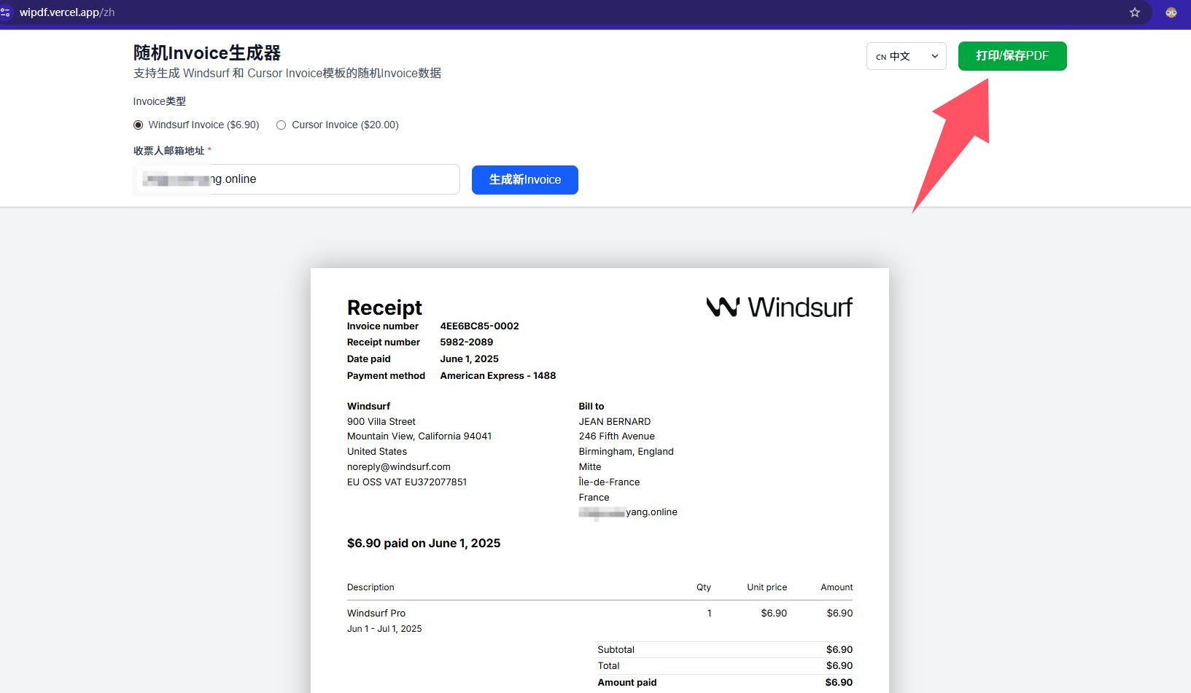
Task: Click payment method American Express - 1488
Action: (x=498, y=376)
